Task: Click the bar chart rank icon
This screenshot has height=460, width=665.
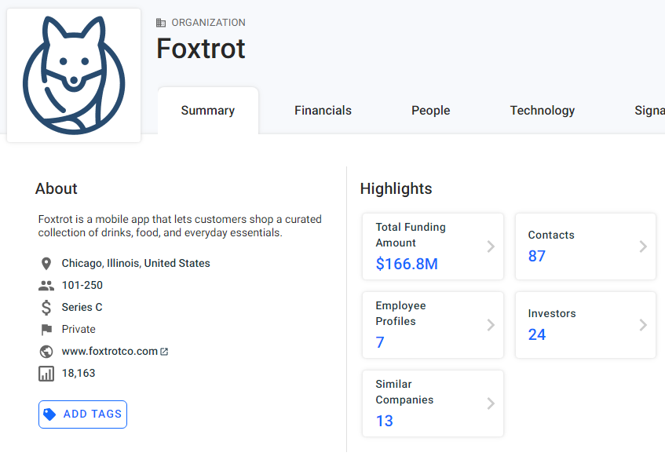Action: click(x=46, y=374)
